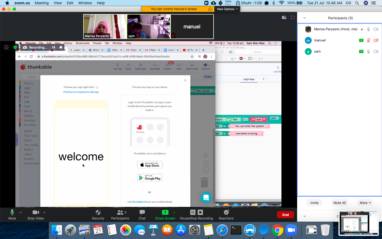
Task: Click the Public project badge
Action: [x=208, y=77]
